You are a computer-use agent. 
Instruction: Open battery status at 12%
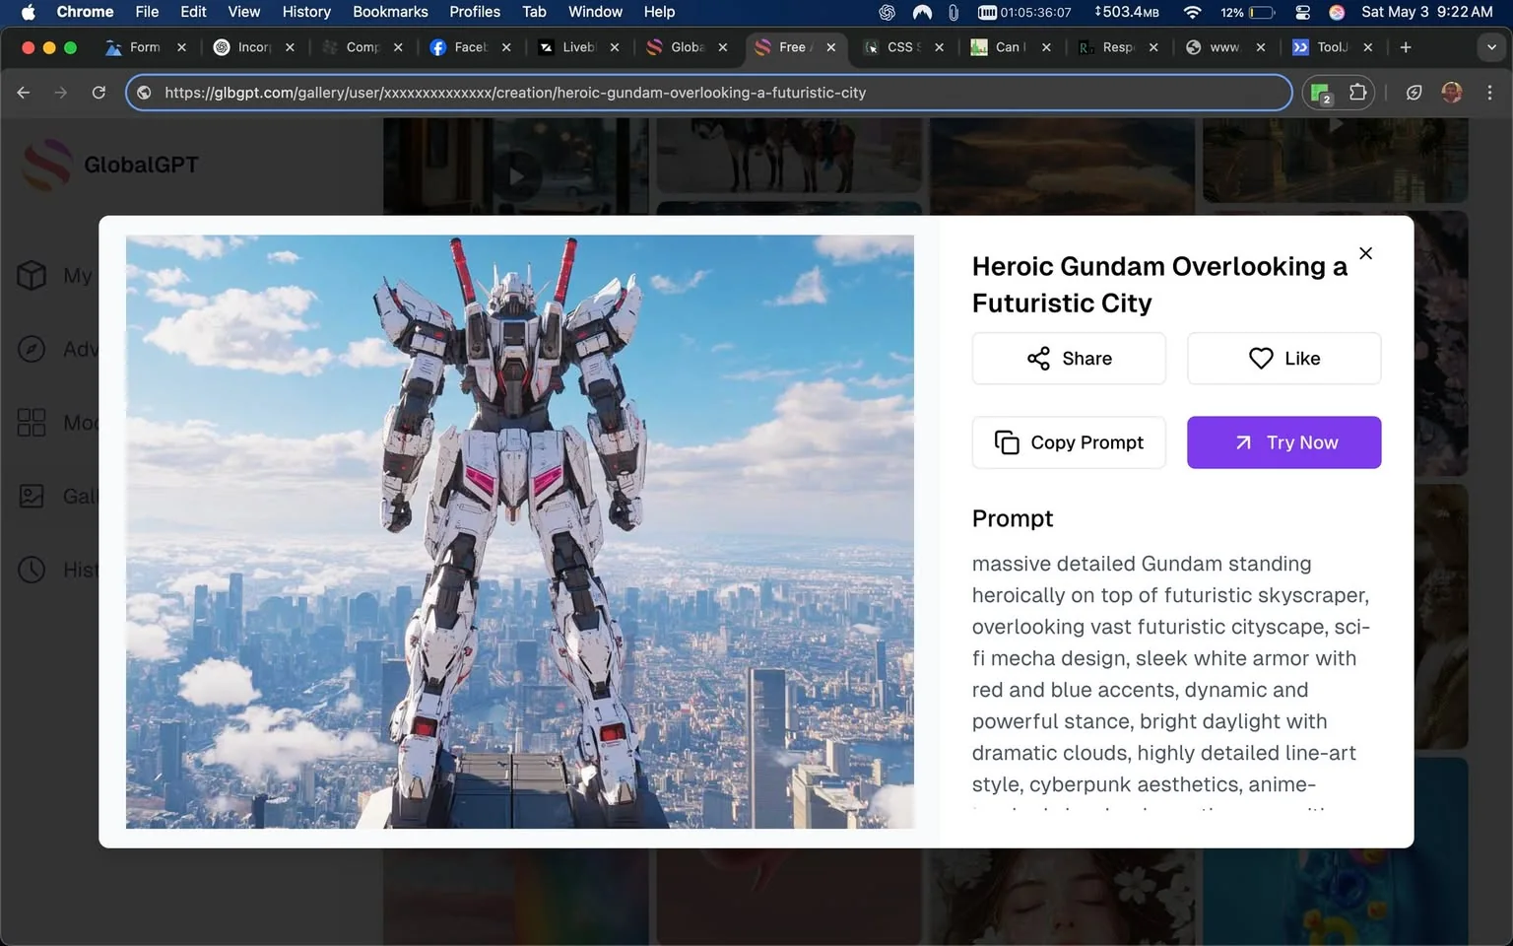click(x=1248, y=12)
